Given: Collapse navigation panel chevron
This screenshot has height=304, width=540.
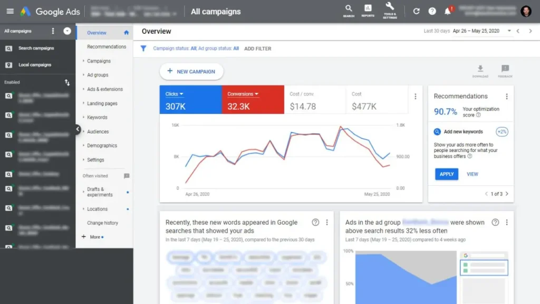Looking at the screenshot, I should 78,129.
